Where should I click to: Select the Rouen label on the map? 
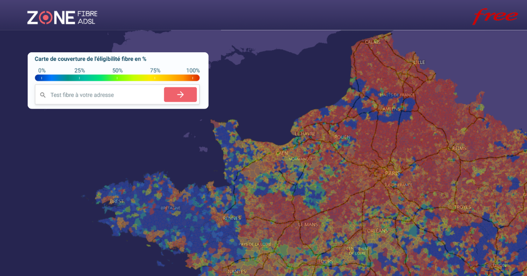(342, 137)
